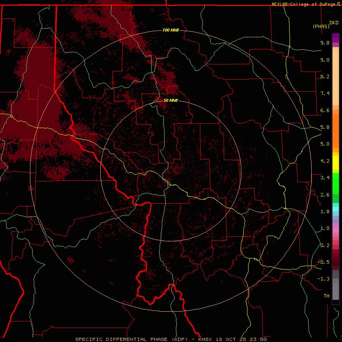This screenshot has width=342, height=342.
Task: Click the pink segment of the color scale
Action: pos(336,230)
